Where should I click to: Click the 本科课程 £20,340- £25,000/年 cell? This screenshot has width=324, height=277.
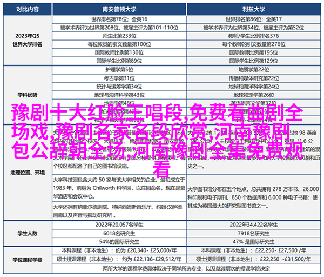click(x=119, y=250)
